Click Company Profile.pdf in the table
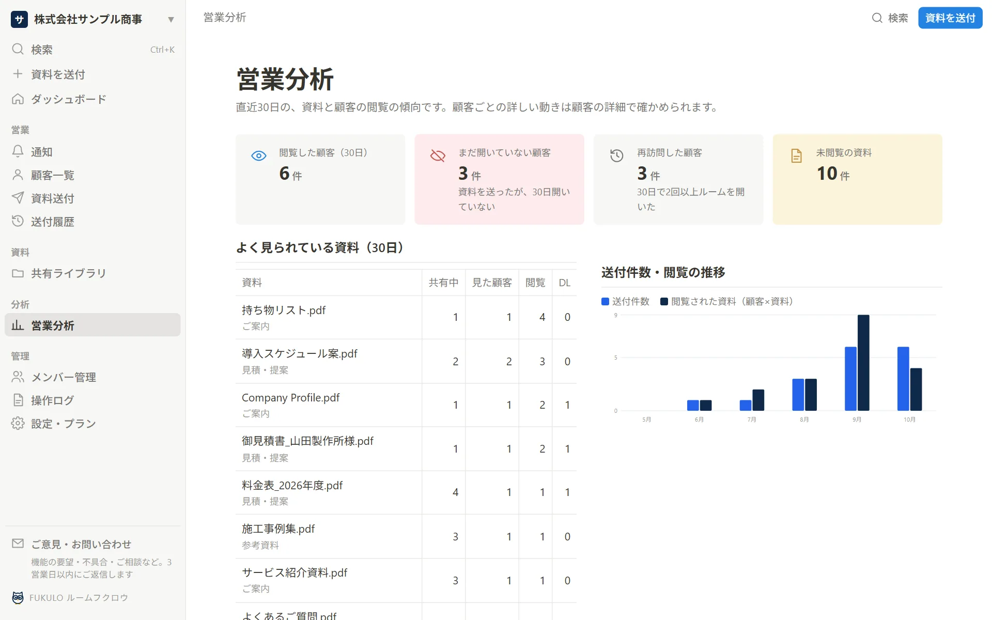This screenshot has width=992, height=620. 291,397
